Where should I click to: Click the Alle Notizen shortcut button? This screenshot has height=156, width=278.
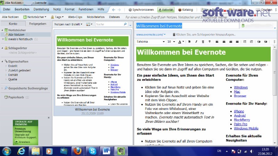(10, 17)
